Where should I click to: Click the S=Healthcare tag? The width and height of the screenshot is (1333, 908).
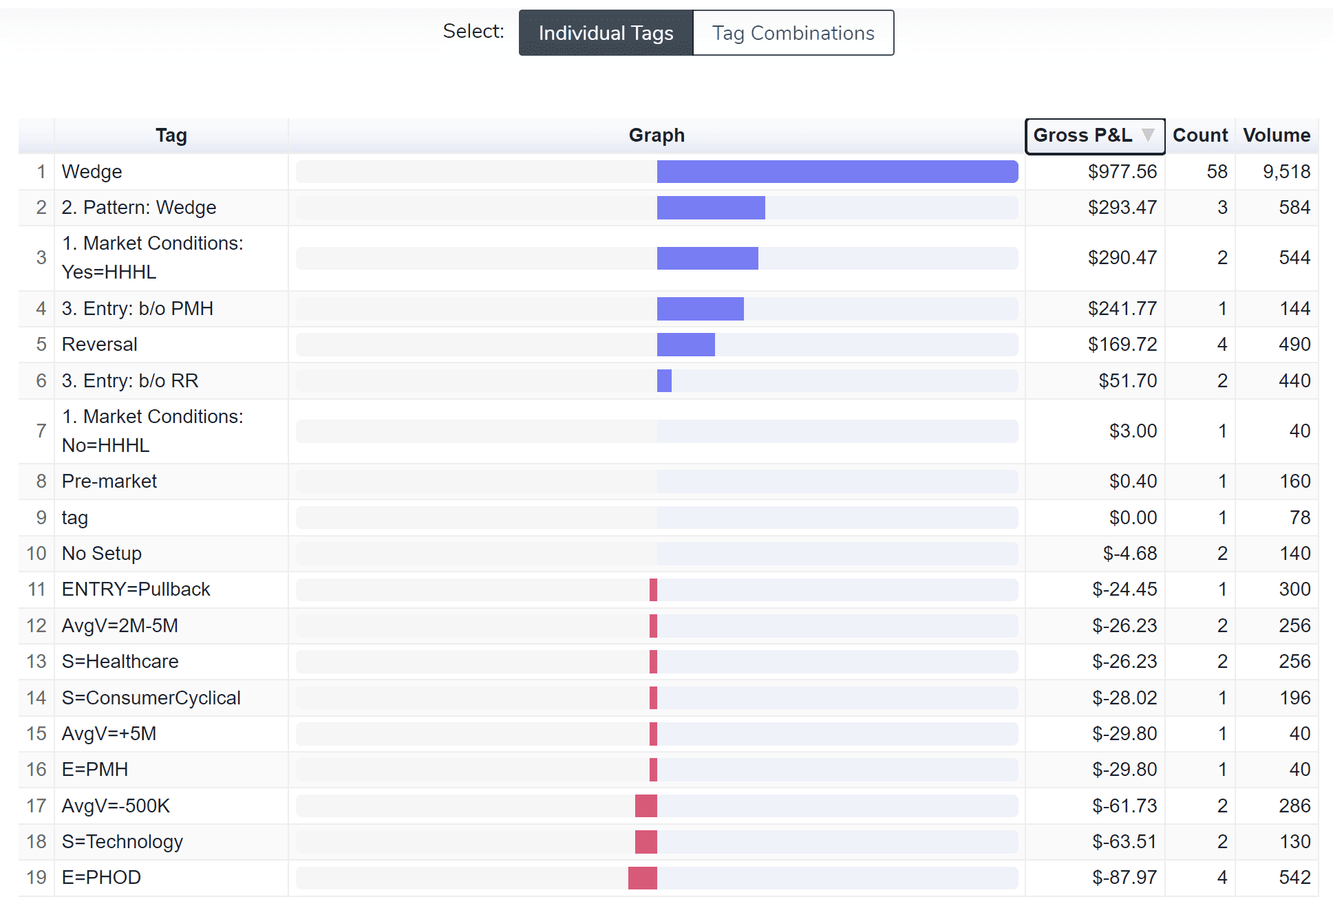click(120, 662)
